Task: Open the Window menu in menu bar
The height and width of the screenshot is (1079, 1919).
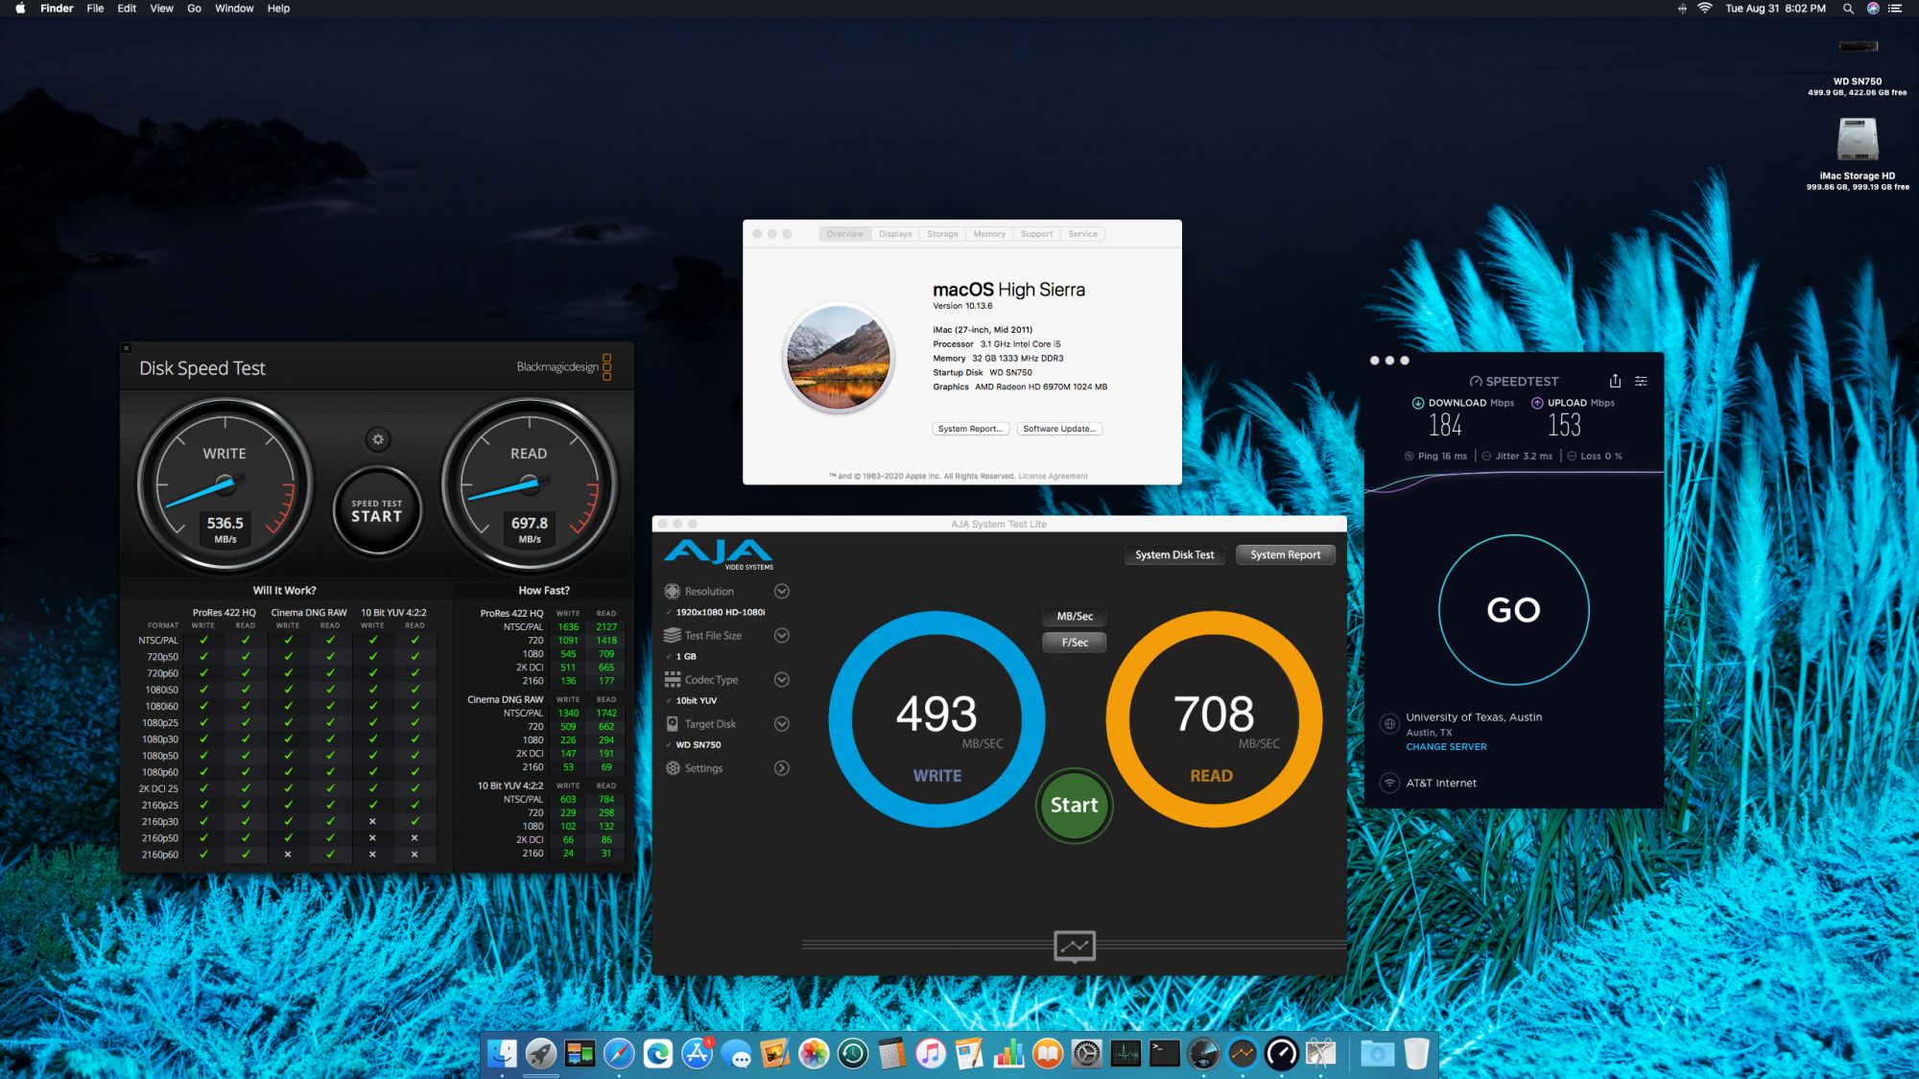Action: tap(234, 9)
